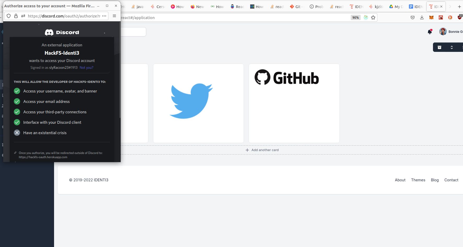Click the green circular extension icon in URL bar

click(366, 17)
